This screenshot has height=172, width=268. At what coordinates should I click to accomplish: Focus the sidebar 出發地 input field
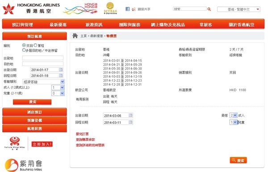click(43, 58)
